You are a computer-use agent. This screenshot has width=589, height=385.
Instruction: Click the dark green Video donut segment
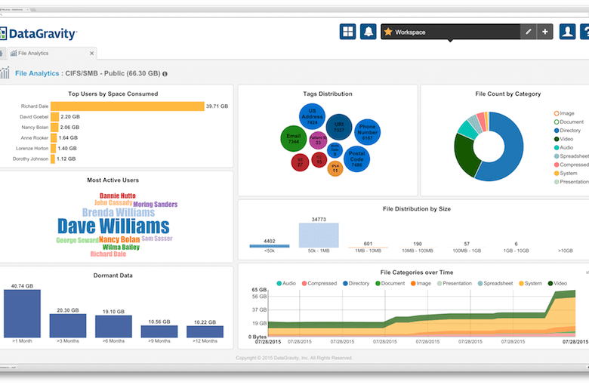pos(465,156)
